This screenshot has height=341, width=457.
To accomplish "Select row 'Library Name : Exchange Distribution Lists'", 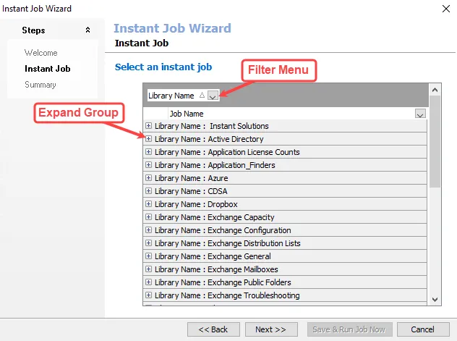I will (x=285, y=243).
